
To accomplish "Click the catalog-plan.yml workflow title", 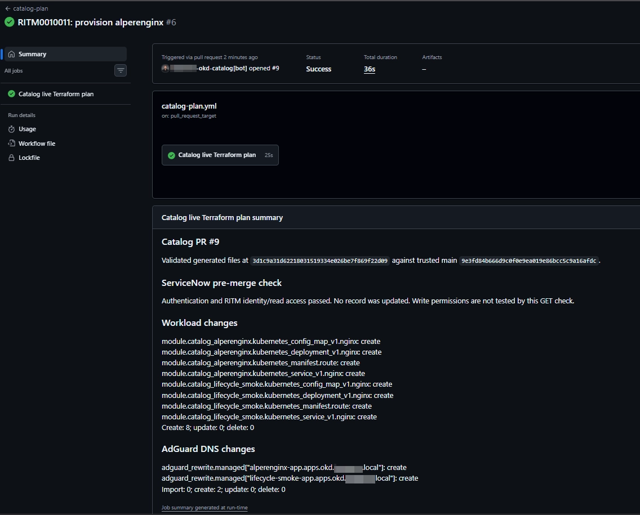I will (189, 106).
